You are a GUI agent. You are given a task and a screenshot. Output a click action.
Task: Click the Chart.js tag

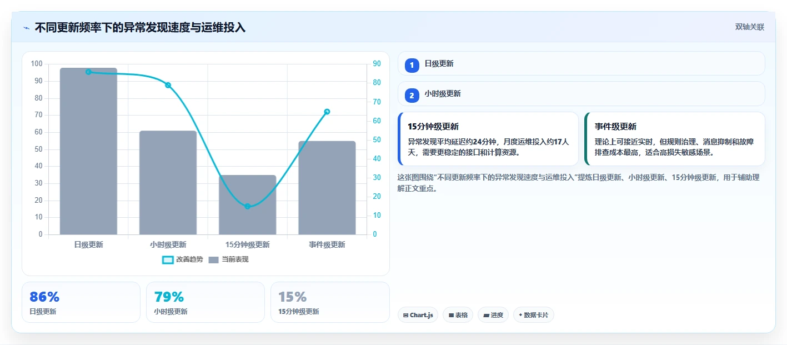click(418, 315)
